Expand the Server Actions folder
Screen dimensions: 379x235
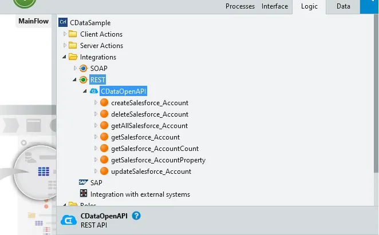coord(65,45)
